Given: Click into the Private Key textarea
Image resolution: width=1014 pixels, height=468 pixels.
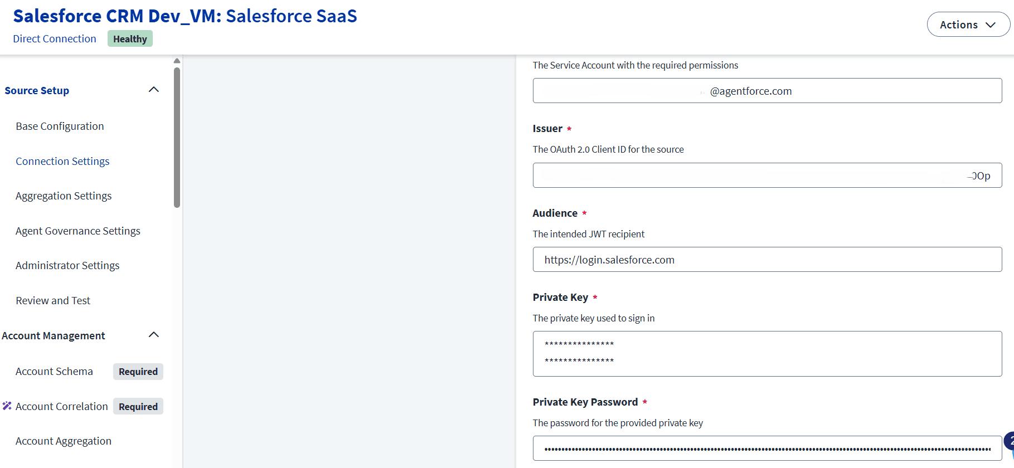Looking at the screenshot, I should click(x=767, y=354).
